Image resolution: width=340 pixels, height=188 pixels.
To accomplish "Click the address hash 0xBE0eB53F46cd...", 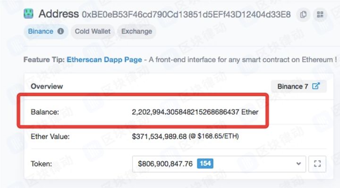I will click(186, 15).
